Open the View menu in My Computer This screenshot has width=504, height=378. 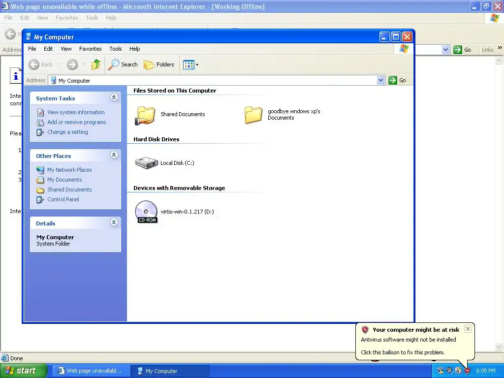(66, 49)
